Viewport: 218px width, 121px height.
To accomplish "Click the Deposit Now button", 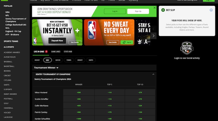I will (x=57, y=41).
